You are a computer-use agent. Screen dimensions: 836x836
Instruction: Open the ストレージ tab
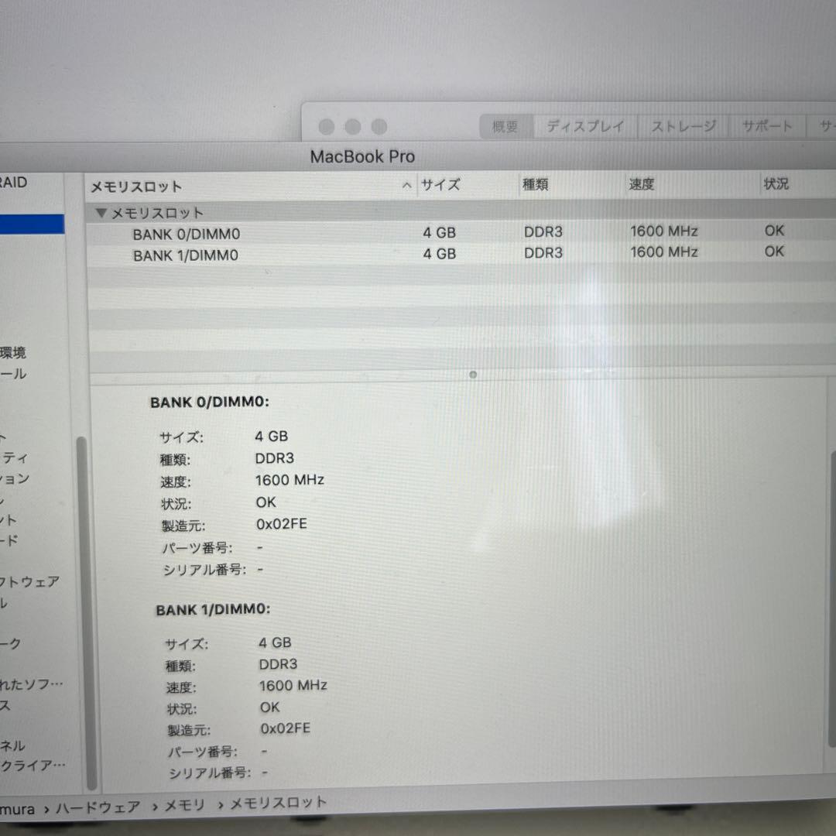point(683,126)
